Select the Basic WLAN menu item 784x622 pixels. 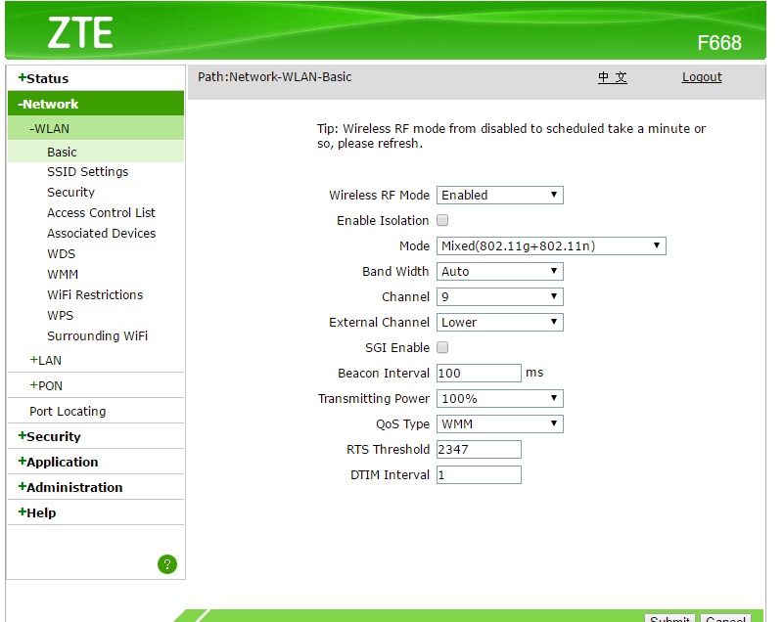click(x=62, y=152)
